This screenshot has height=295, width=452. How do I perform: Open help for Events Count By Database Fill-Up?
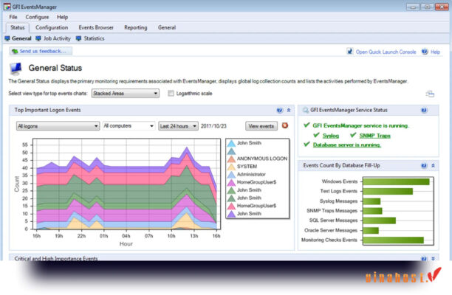424,165
